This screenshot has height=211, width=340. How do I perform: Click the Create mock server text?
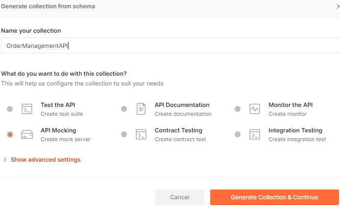66,139
